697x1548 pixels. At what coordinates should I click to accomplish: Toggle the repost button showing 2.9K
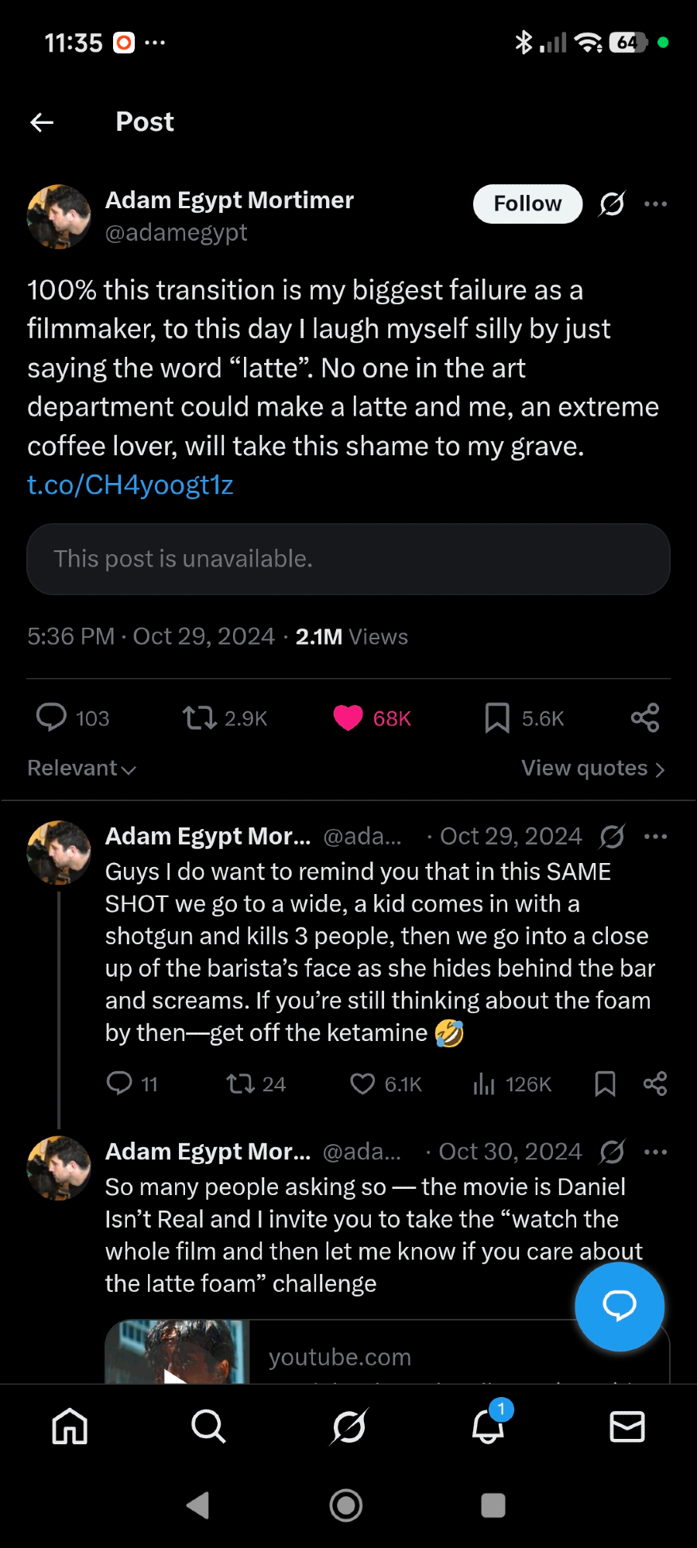coord(200,717)
